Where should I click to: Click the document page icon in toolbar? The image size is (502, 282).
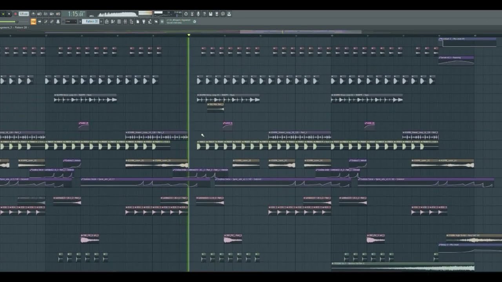point(138,22)
